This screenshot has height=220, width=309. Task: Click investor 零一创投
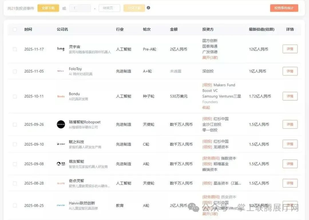[210, 130]
